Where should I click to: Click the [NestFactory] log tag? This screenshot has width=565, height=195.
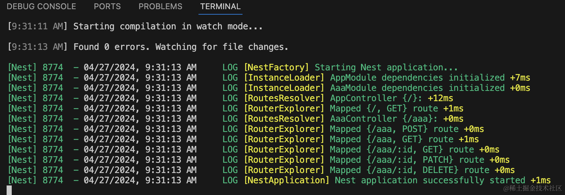[277, 67]
